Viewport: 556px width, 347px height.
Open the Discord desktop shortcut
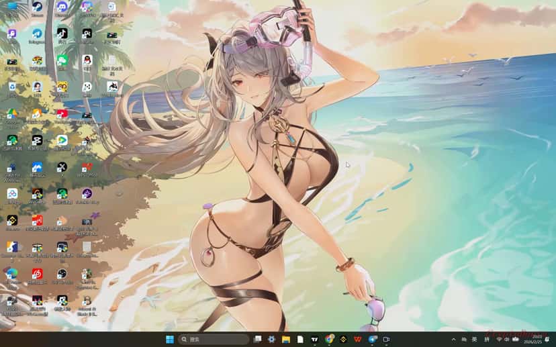tap(62, 7)
